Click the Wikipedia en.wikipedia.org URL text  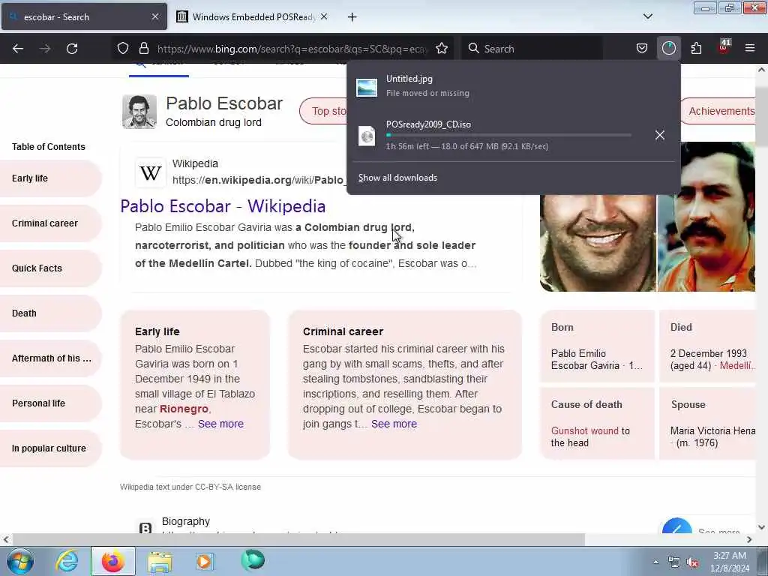pos(259,180)
